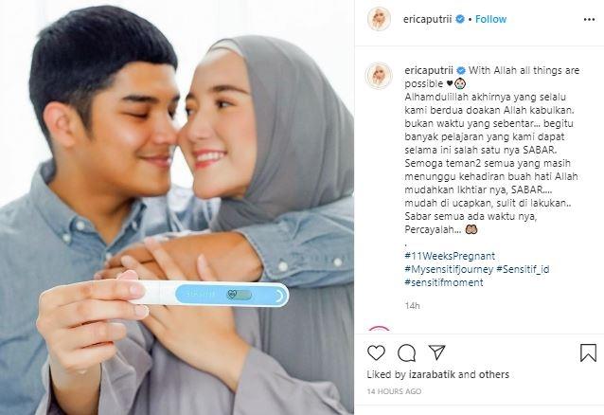Viewport: 604px width, 415px height.
Task: Click the 14 HOURS AGO timestamp
Action: 394,391
